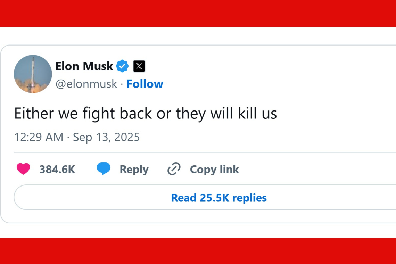Click the blue verified badge next to Elon Musk

click(x=122, y=66)
